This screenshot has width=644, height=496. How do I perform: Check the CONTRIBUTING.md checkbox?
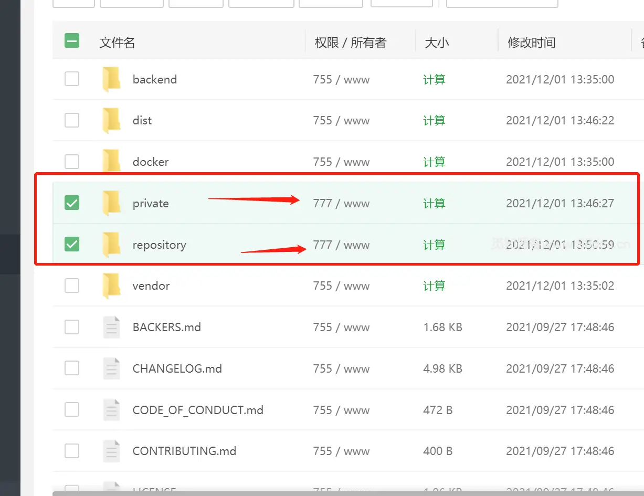72,451
